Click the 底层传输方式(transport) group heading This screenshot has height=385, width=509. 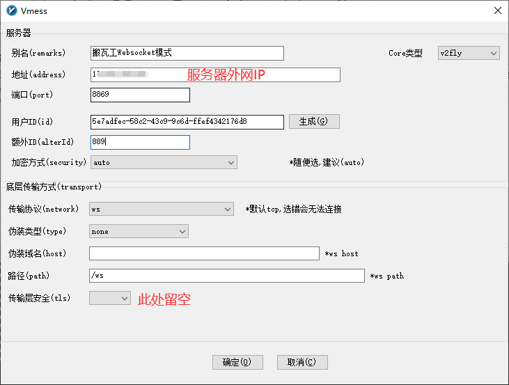pos(54,187)
